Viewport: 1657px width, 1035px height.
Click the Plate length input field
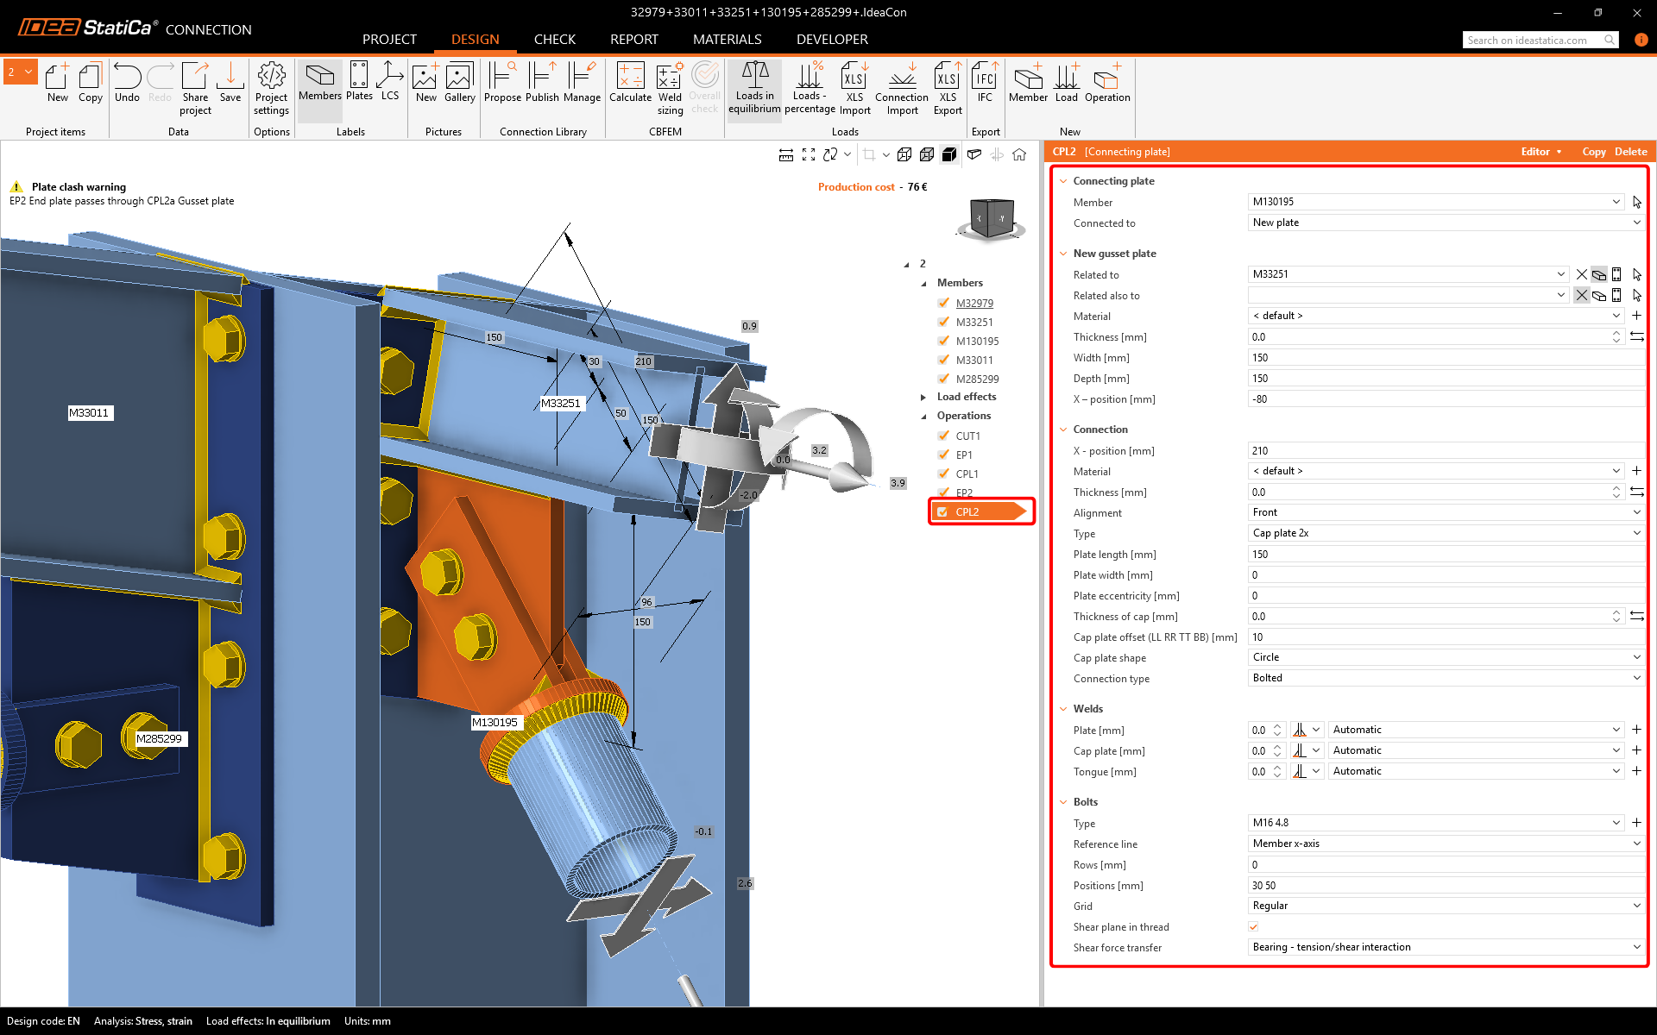[x=1445, y=554]
